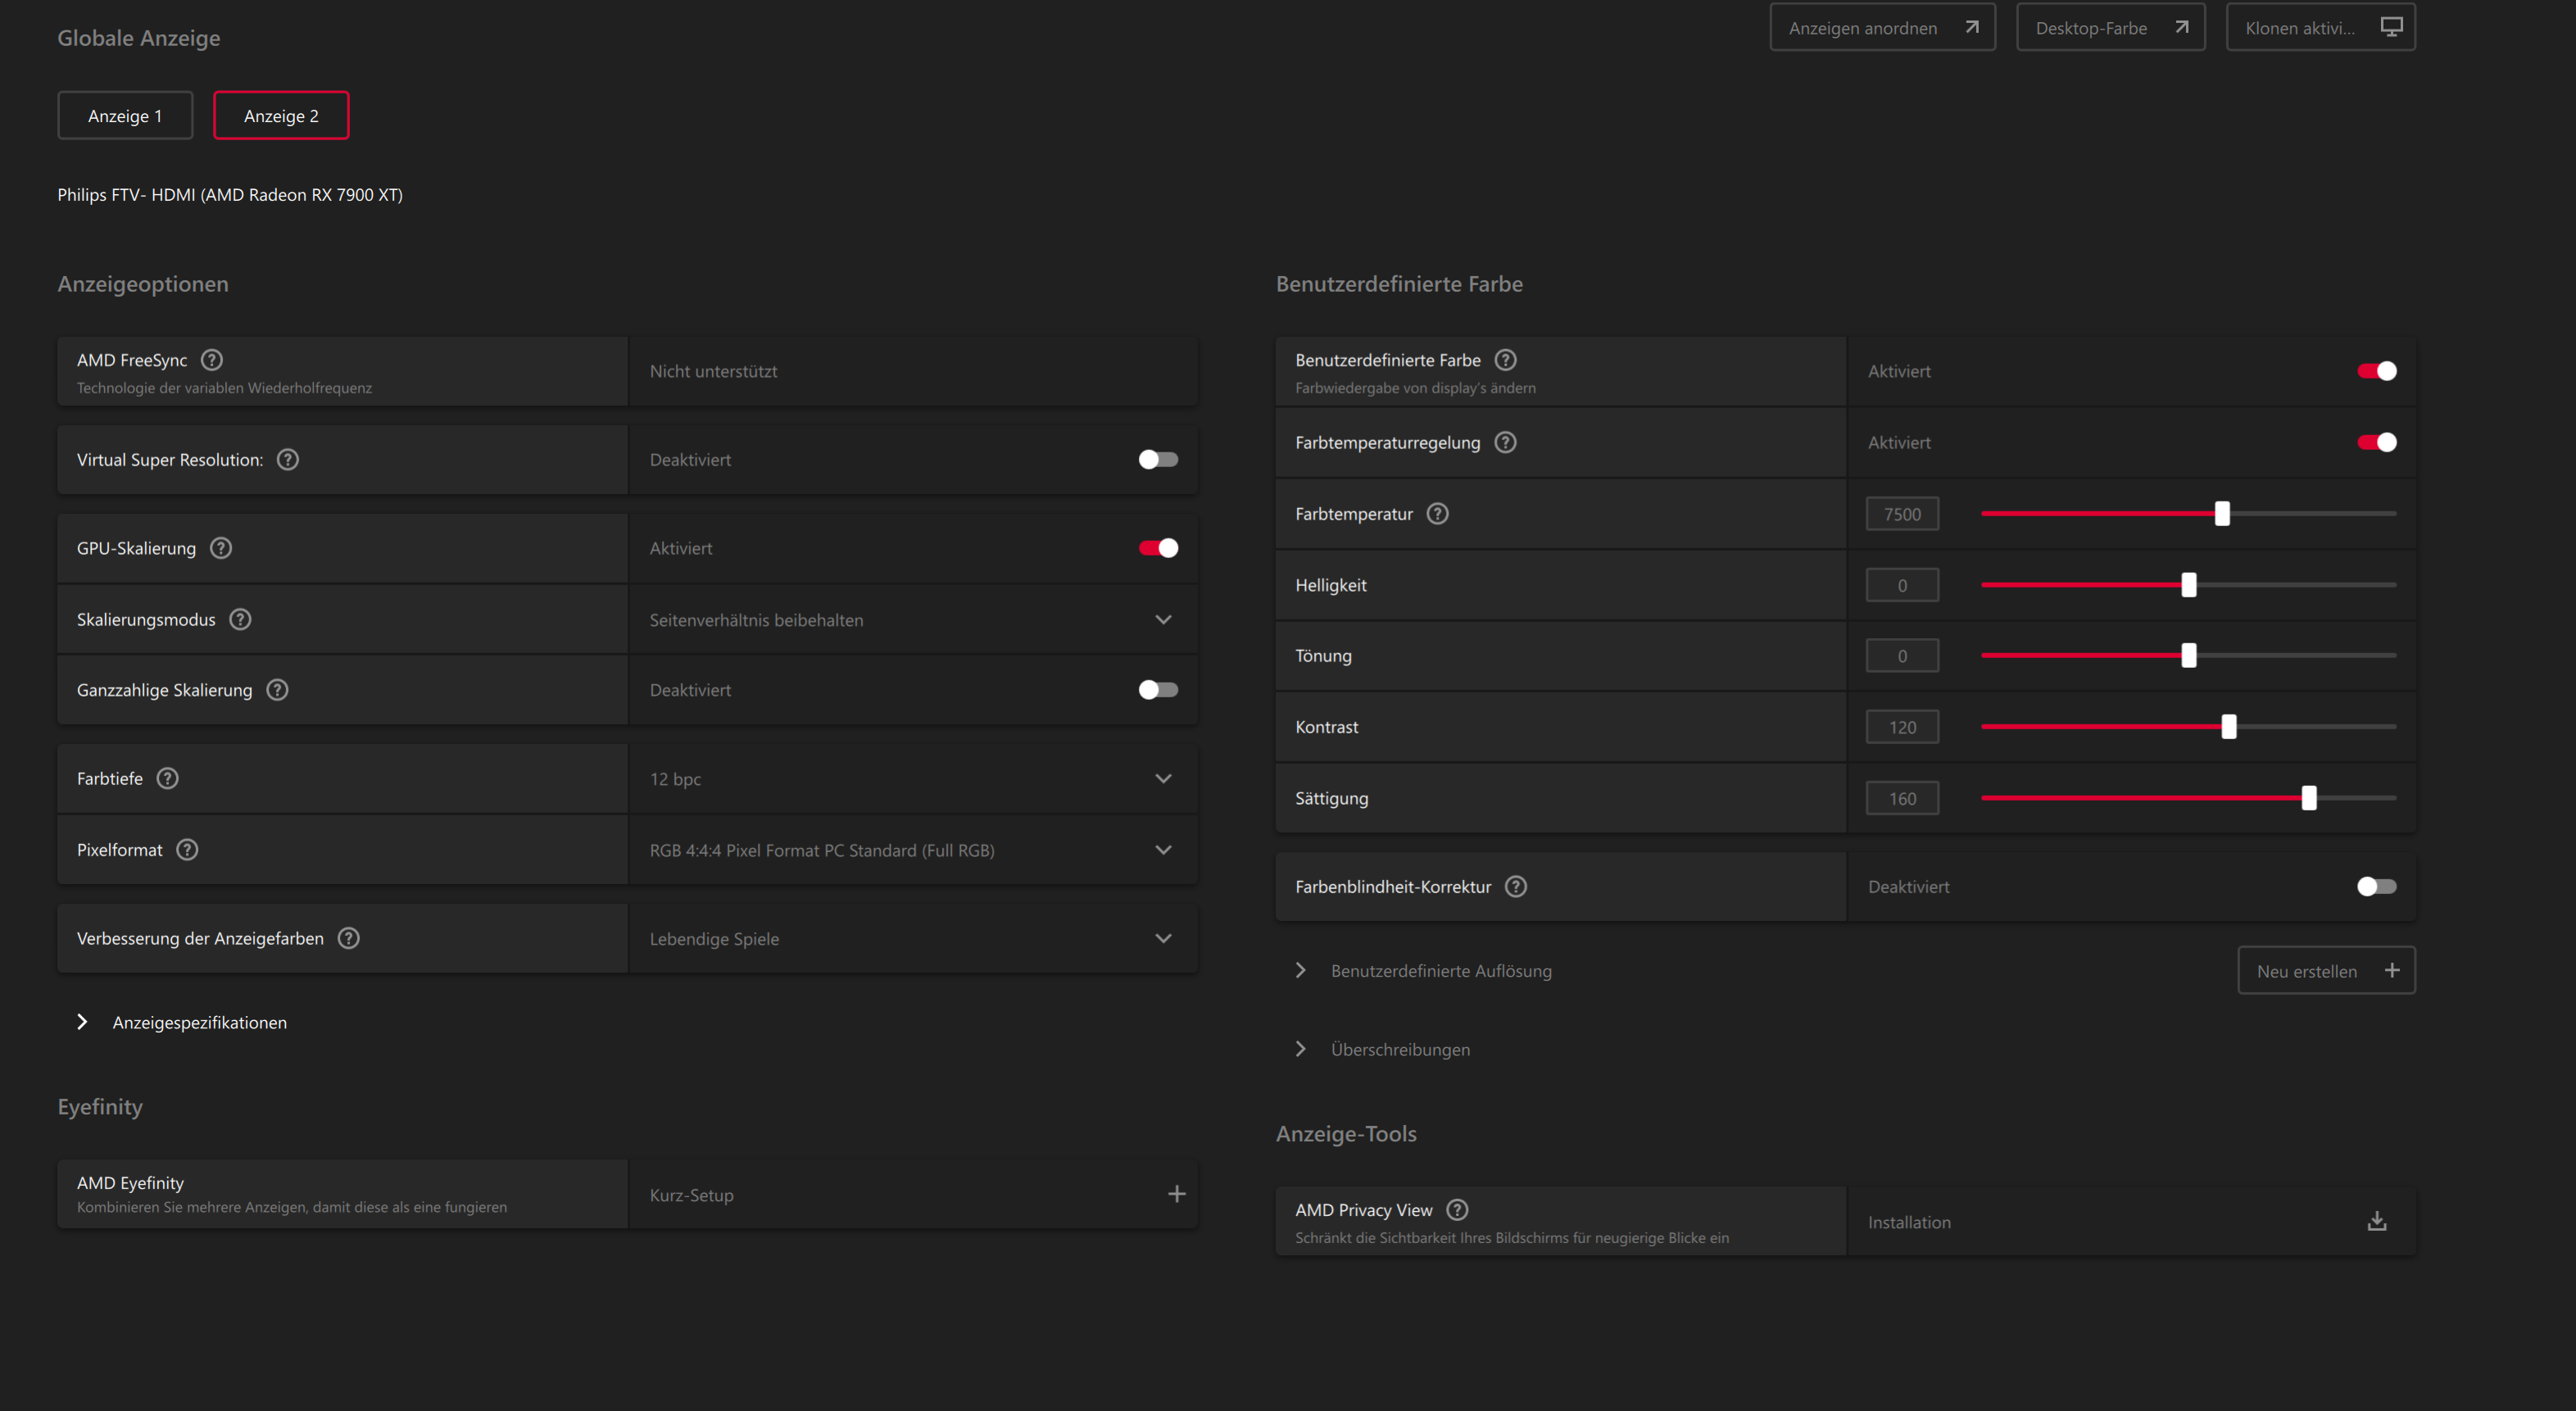This screenshot has width=2576, height=1411.
Task: Disable the GPU-Skalierung switch
Action: [1158, 548]
